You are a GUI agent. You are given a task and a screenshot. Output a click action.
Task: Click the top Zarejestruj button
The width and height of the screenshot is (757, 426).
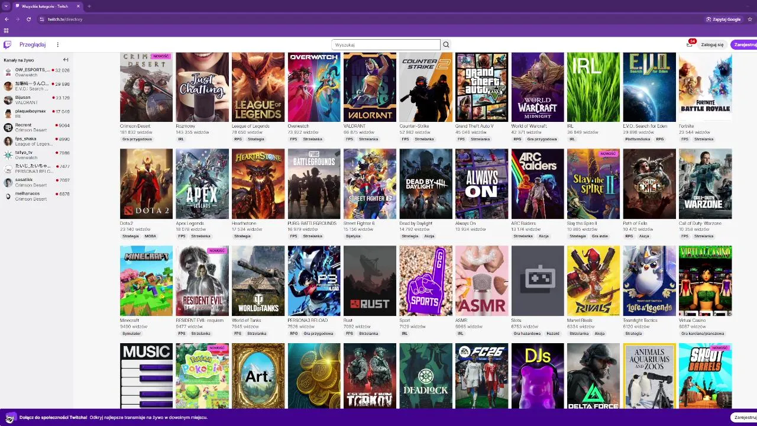click(745, 44)
